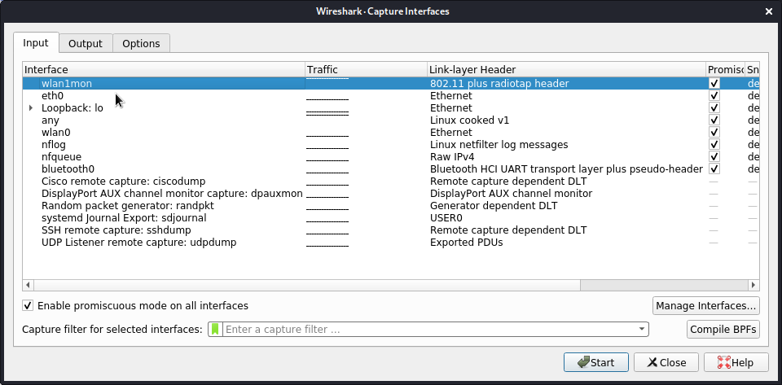782x385 pixels.
Task: Toggle promiscuous checkbox for wlan1mon
Action: tap(714, 83)
